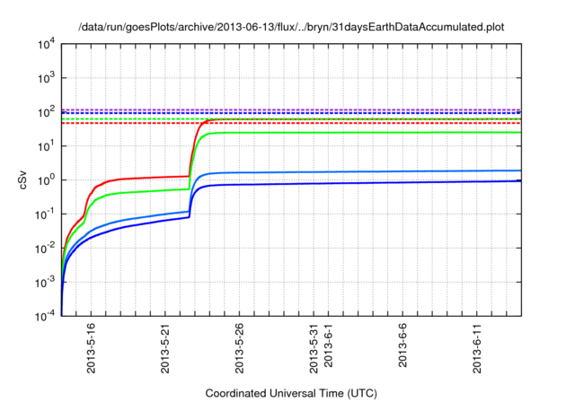Image resolution: width=575 pixels, height=402 pixels.
Task: Click the 10^-1 y-axis tick label
Action: [x=45, y=214]
